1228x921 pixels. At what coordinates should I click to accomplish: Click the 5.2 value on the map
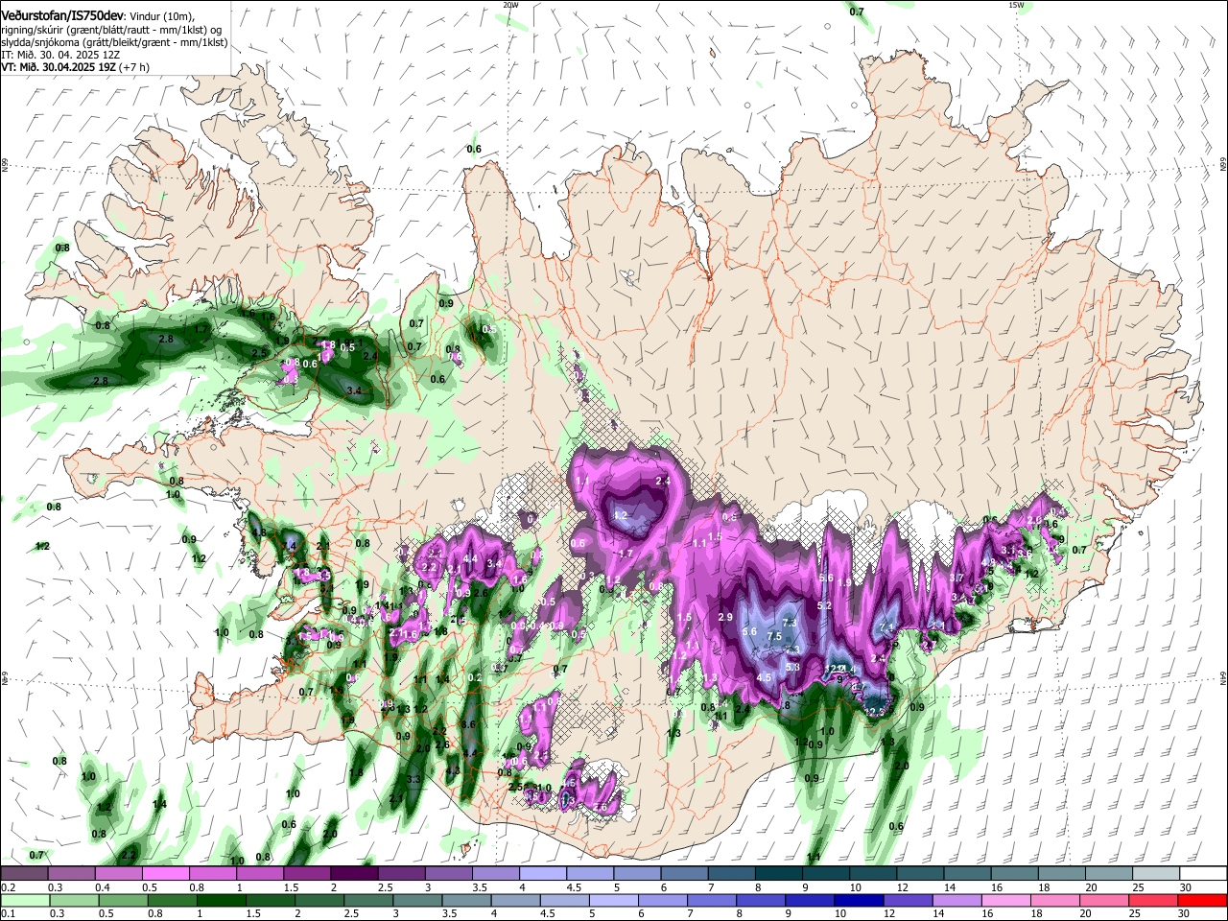(x=824, y=606)
